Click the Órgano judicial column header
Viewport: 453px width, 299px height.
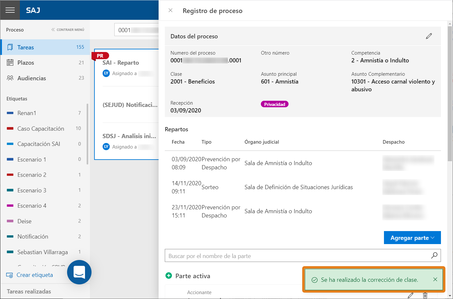[262, 142]
